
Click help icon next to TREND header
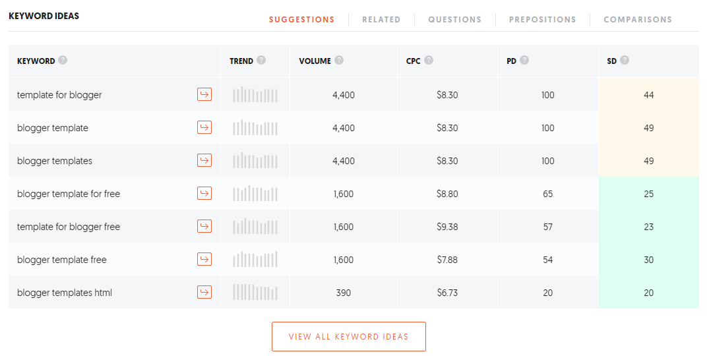pyautogui.click(x=261, y=60)
